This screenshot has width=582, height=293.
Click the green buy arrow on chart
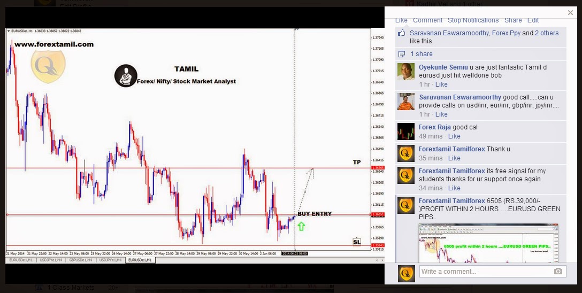(301, 226)
